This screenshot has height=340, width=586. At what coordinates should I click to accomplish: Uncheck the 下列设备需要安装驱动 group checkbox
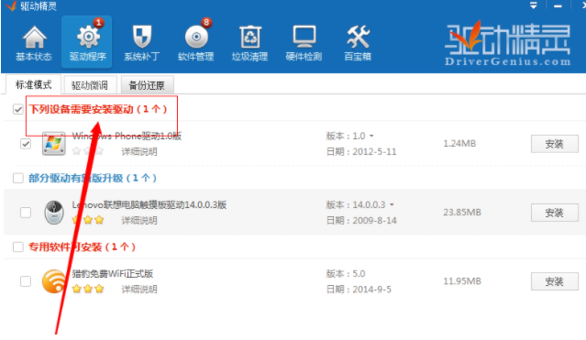18,109
